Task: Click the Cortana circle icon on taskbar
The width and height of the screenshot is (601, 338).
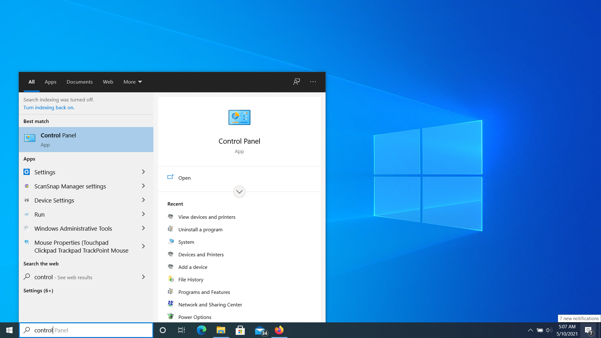Action: [163, 330]
